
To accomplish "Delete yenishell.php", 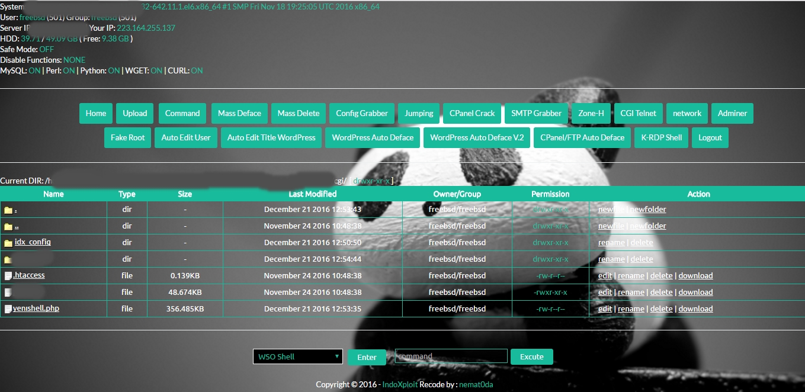I will pyautogui.click(x=661, y=309).
